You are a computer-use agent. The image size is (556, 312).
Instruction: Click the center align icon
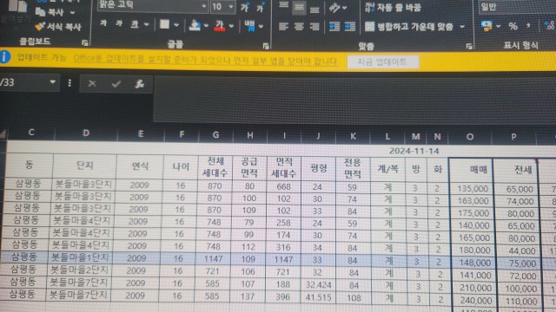(x=299, y=27)
